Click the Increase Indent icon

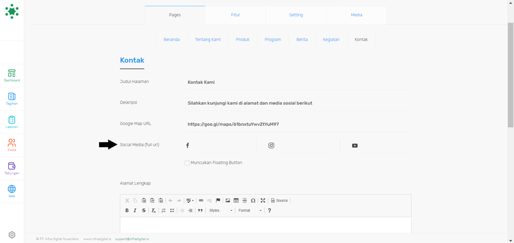click(190, 210)
